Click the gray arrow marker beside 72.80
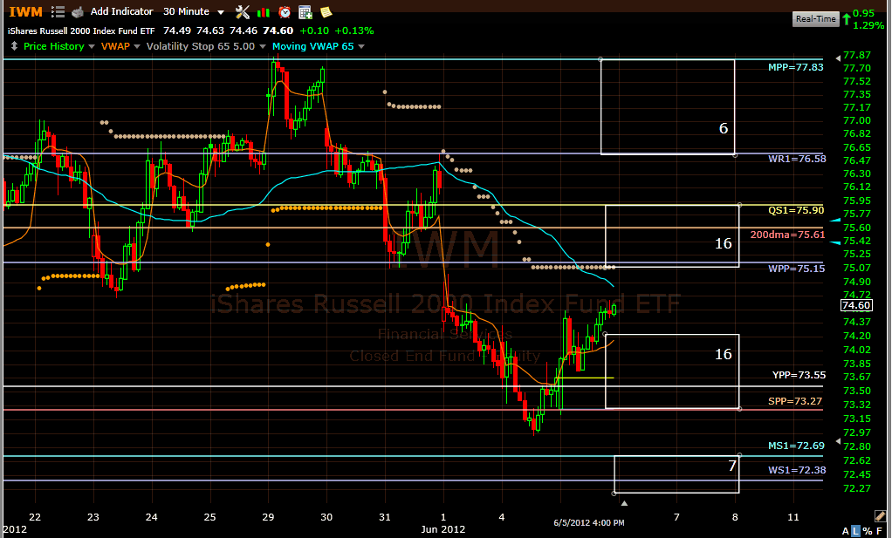The width and height of the screenshot is (892, 538). (x=838, y=441)
